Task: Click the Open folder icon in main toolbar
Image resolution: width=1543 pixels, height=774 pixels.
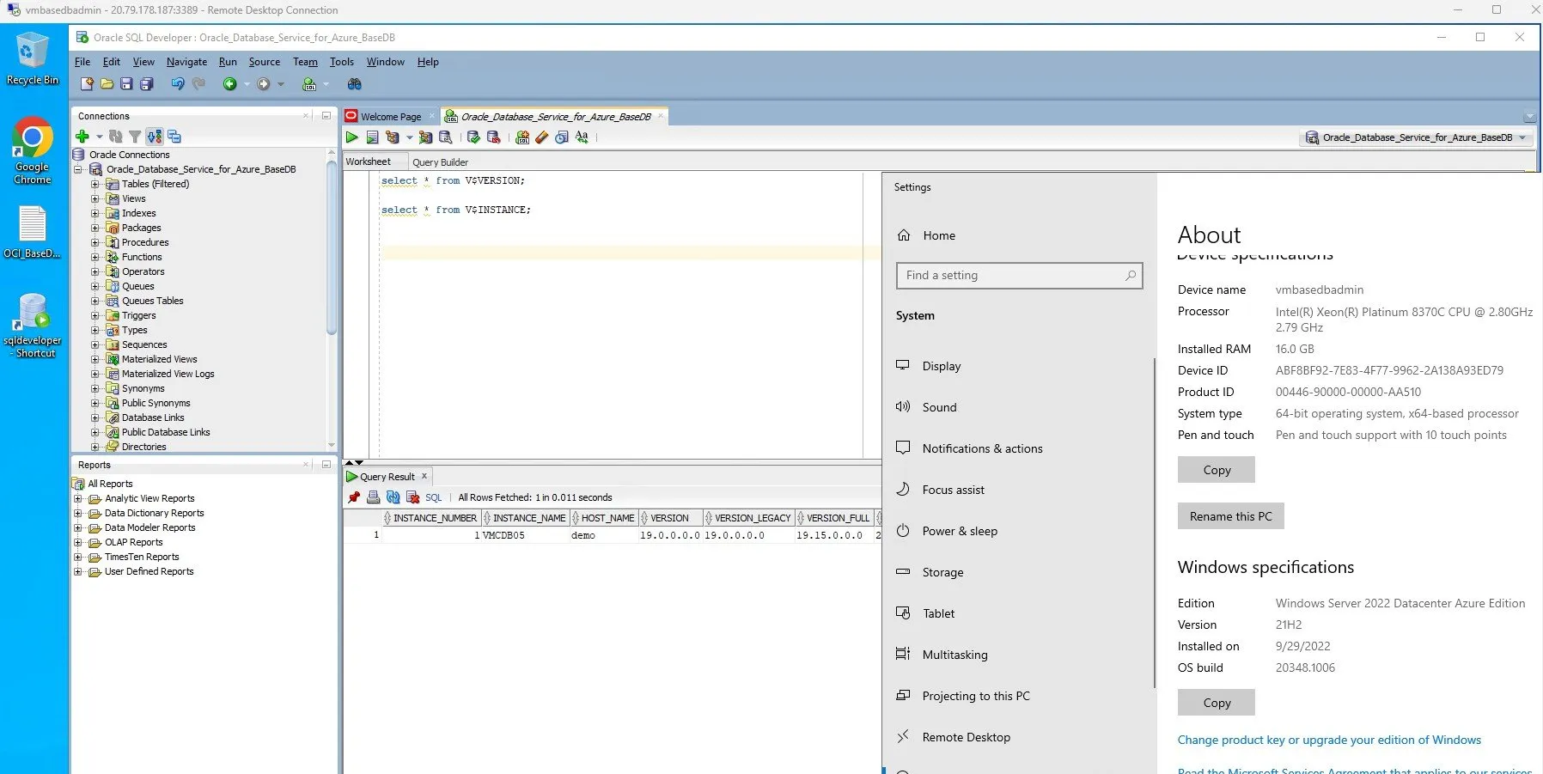Action: click(x=107, y=84)
